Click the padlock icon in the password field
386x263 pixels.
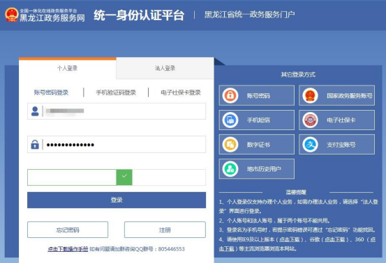click(35, 145)
